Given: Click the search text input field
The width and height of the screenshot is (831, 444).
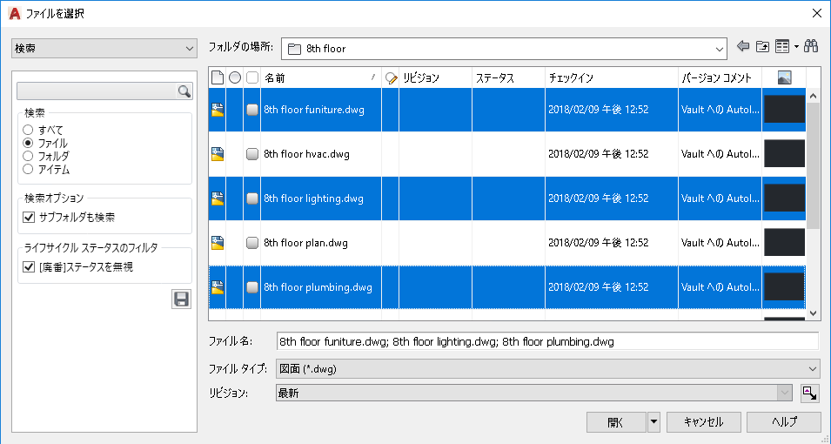Looking at the screenshot, I should click(97, 91).
